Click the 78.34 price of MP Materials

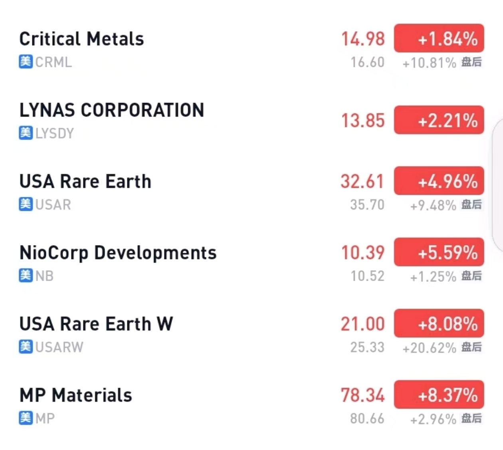pos(362,395)
